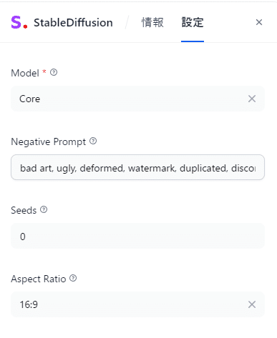Click the red required asterisk beside Model
The image size is (277, 338).
pos(44,71)
